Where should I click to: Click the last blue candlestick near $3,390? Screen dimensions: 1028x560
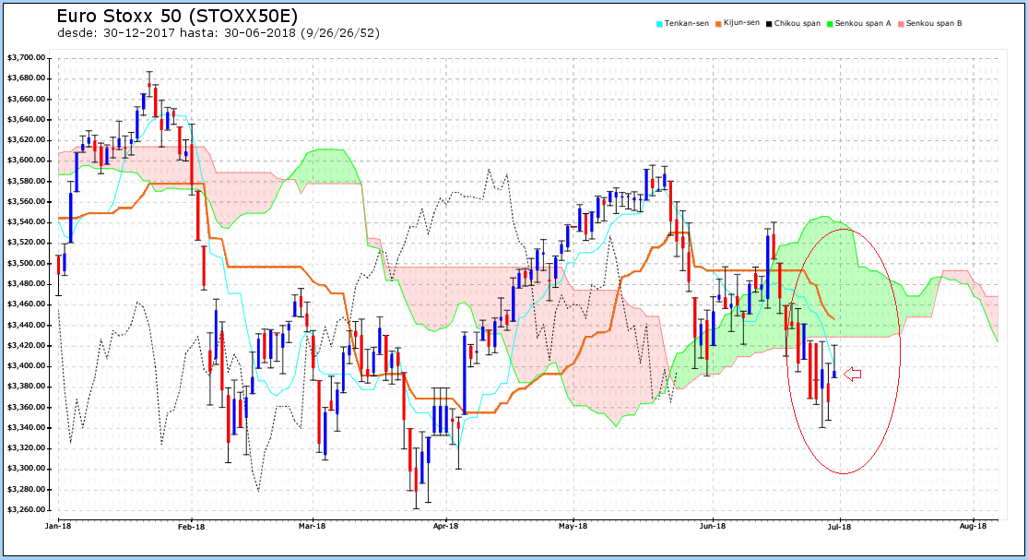pyautogui.click(x=834, y=374)
